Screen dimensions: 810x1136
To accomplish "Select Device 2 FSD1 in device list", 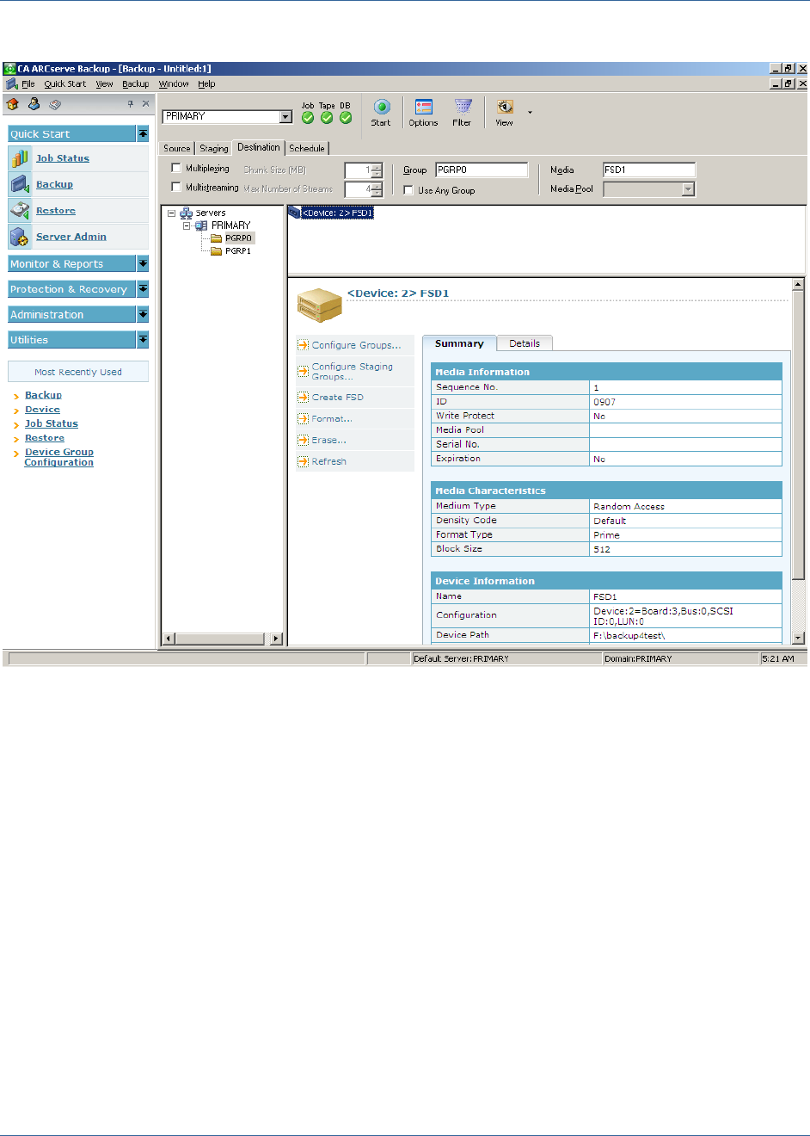I will [x=331, y=213].
